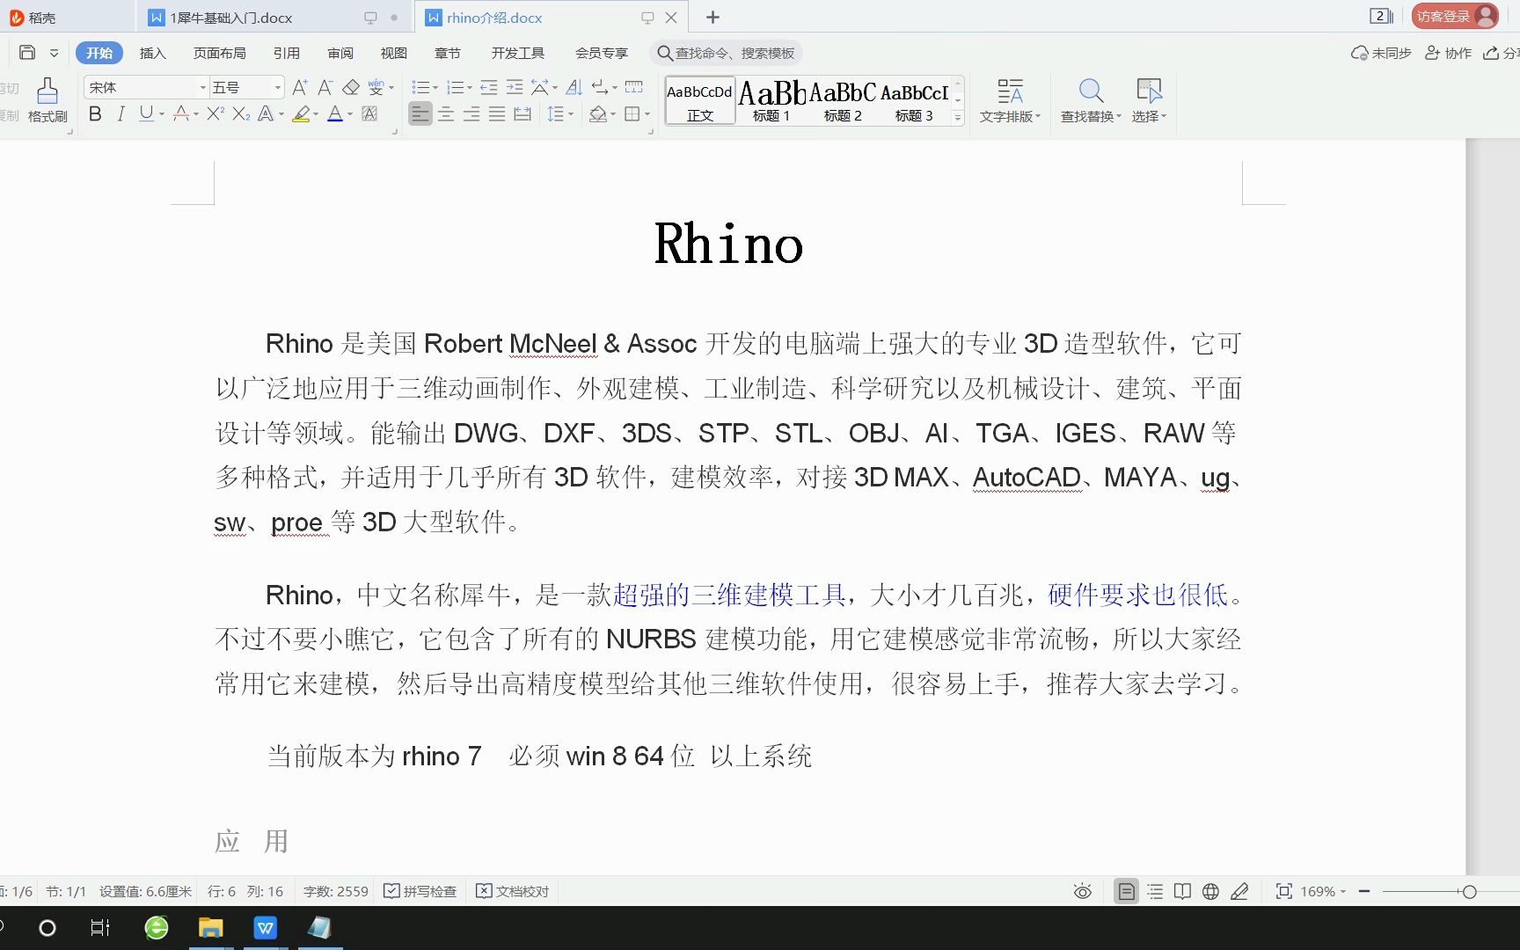This screenshot has height=950, width=1520.
Task: Open 查找替换 find and replace
Action: pos(1091,100)
